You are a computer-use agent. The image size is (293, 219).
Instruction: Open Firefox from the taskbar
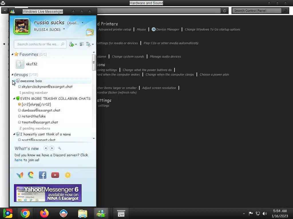(x=44, y=213)
